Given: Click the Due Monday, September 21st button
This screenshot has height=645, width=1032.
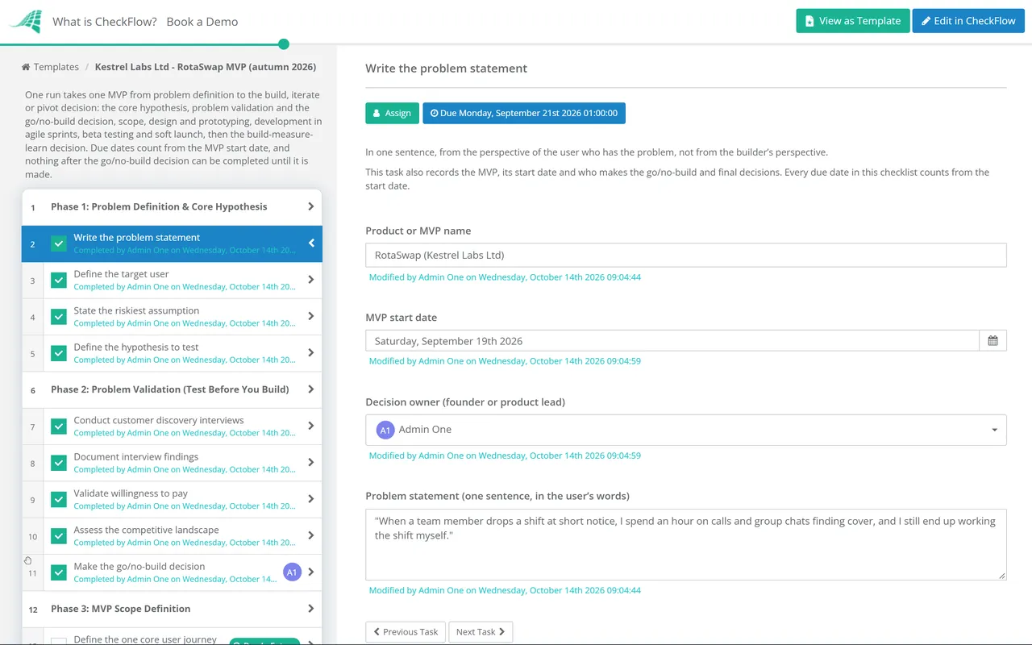Looking at the screenshot, I should pos(524,113).
